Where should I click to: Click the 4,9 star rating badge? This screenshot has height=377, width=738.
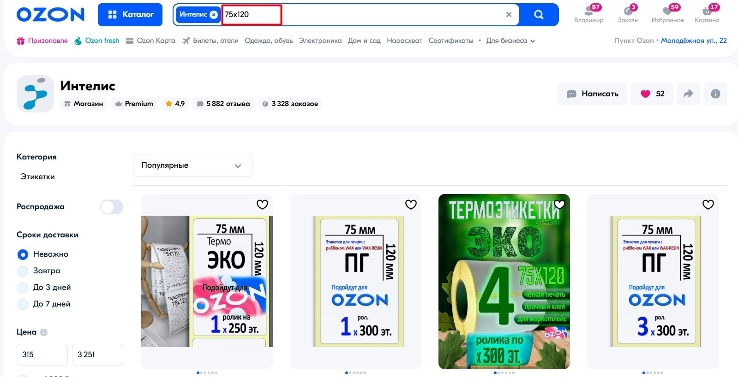pyautogui.click(x=175, y=104)
